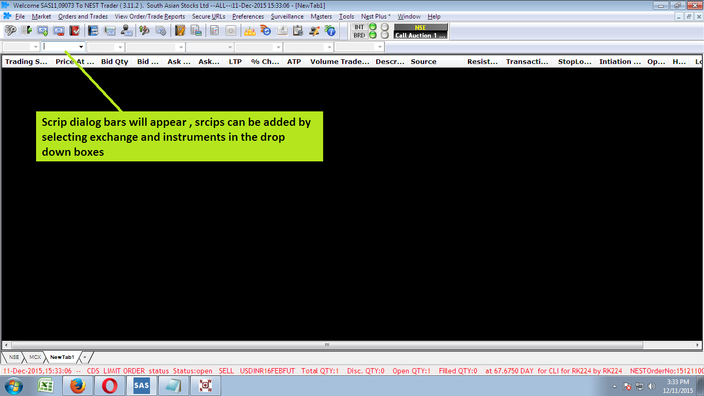Screen dimensions: 704x396
Task: Click the StopLo... column header
Action: 574,61
